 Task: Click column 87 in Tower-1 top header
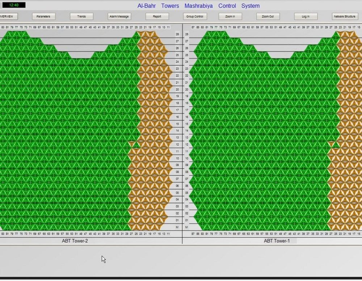point(193,27)
